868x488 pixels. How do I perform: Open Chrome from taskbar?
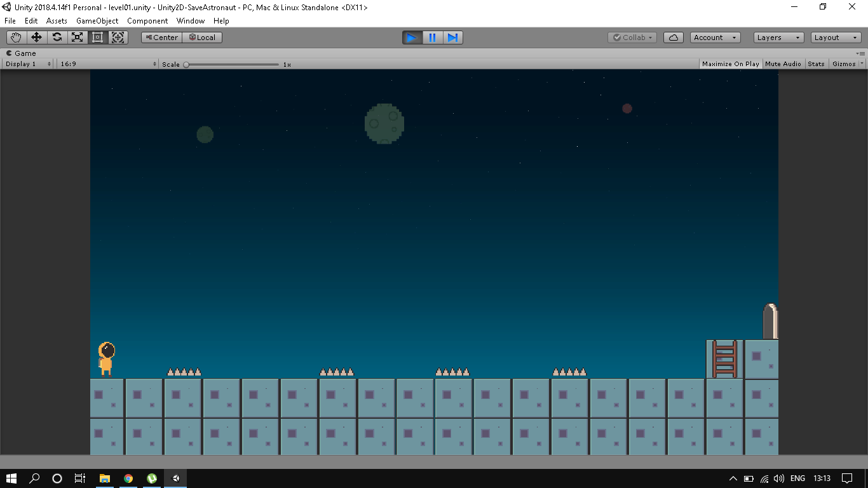pos(128,478)
